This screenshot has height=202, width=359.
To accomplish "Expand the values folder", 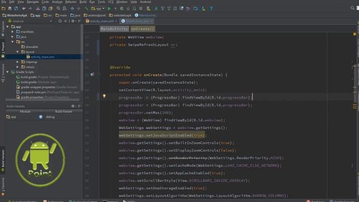I will pos(17,67).
